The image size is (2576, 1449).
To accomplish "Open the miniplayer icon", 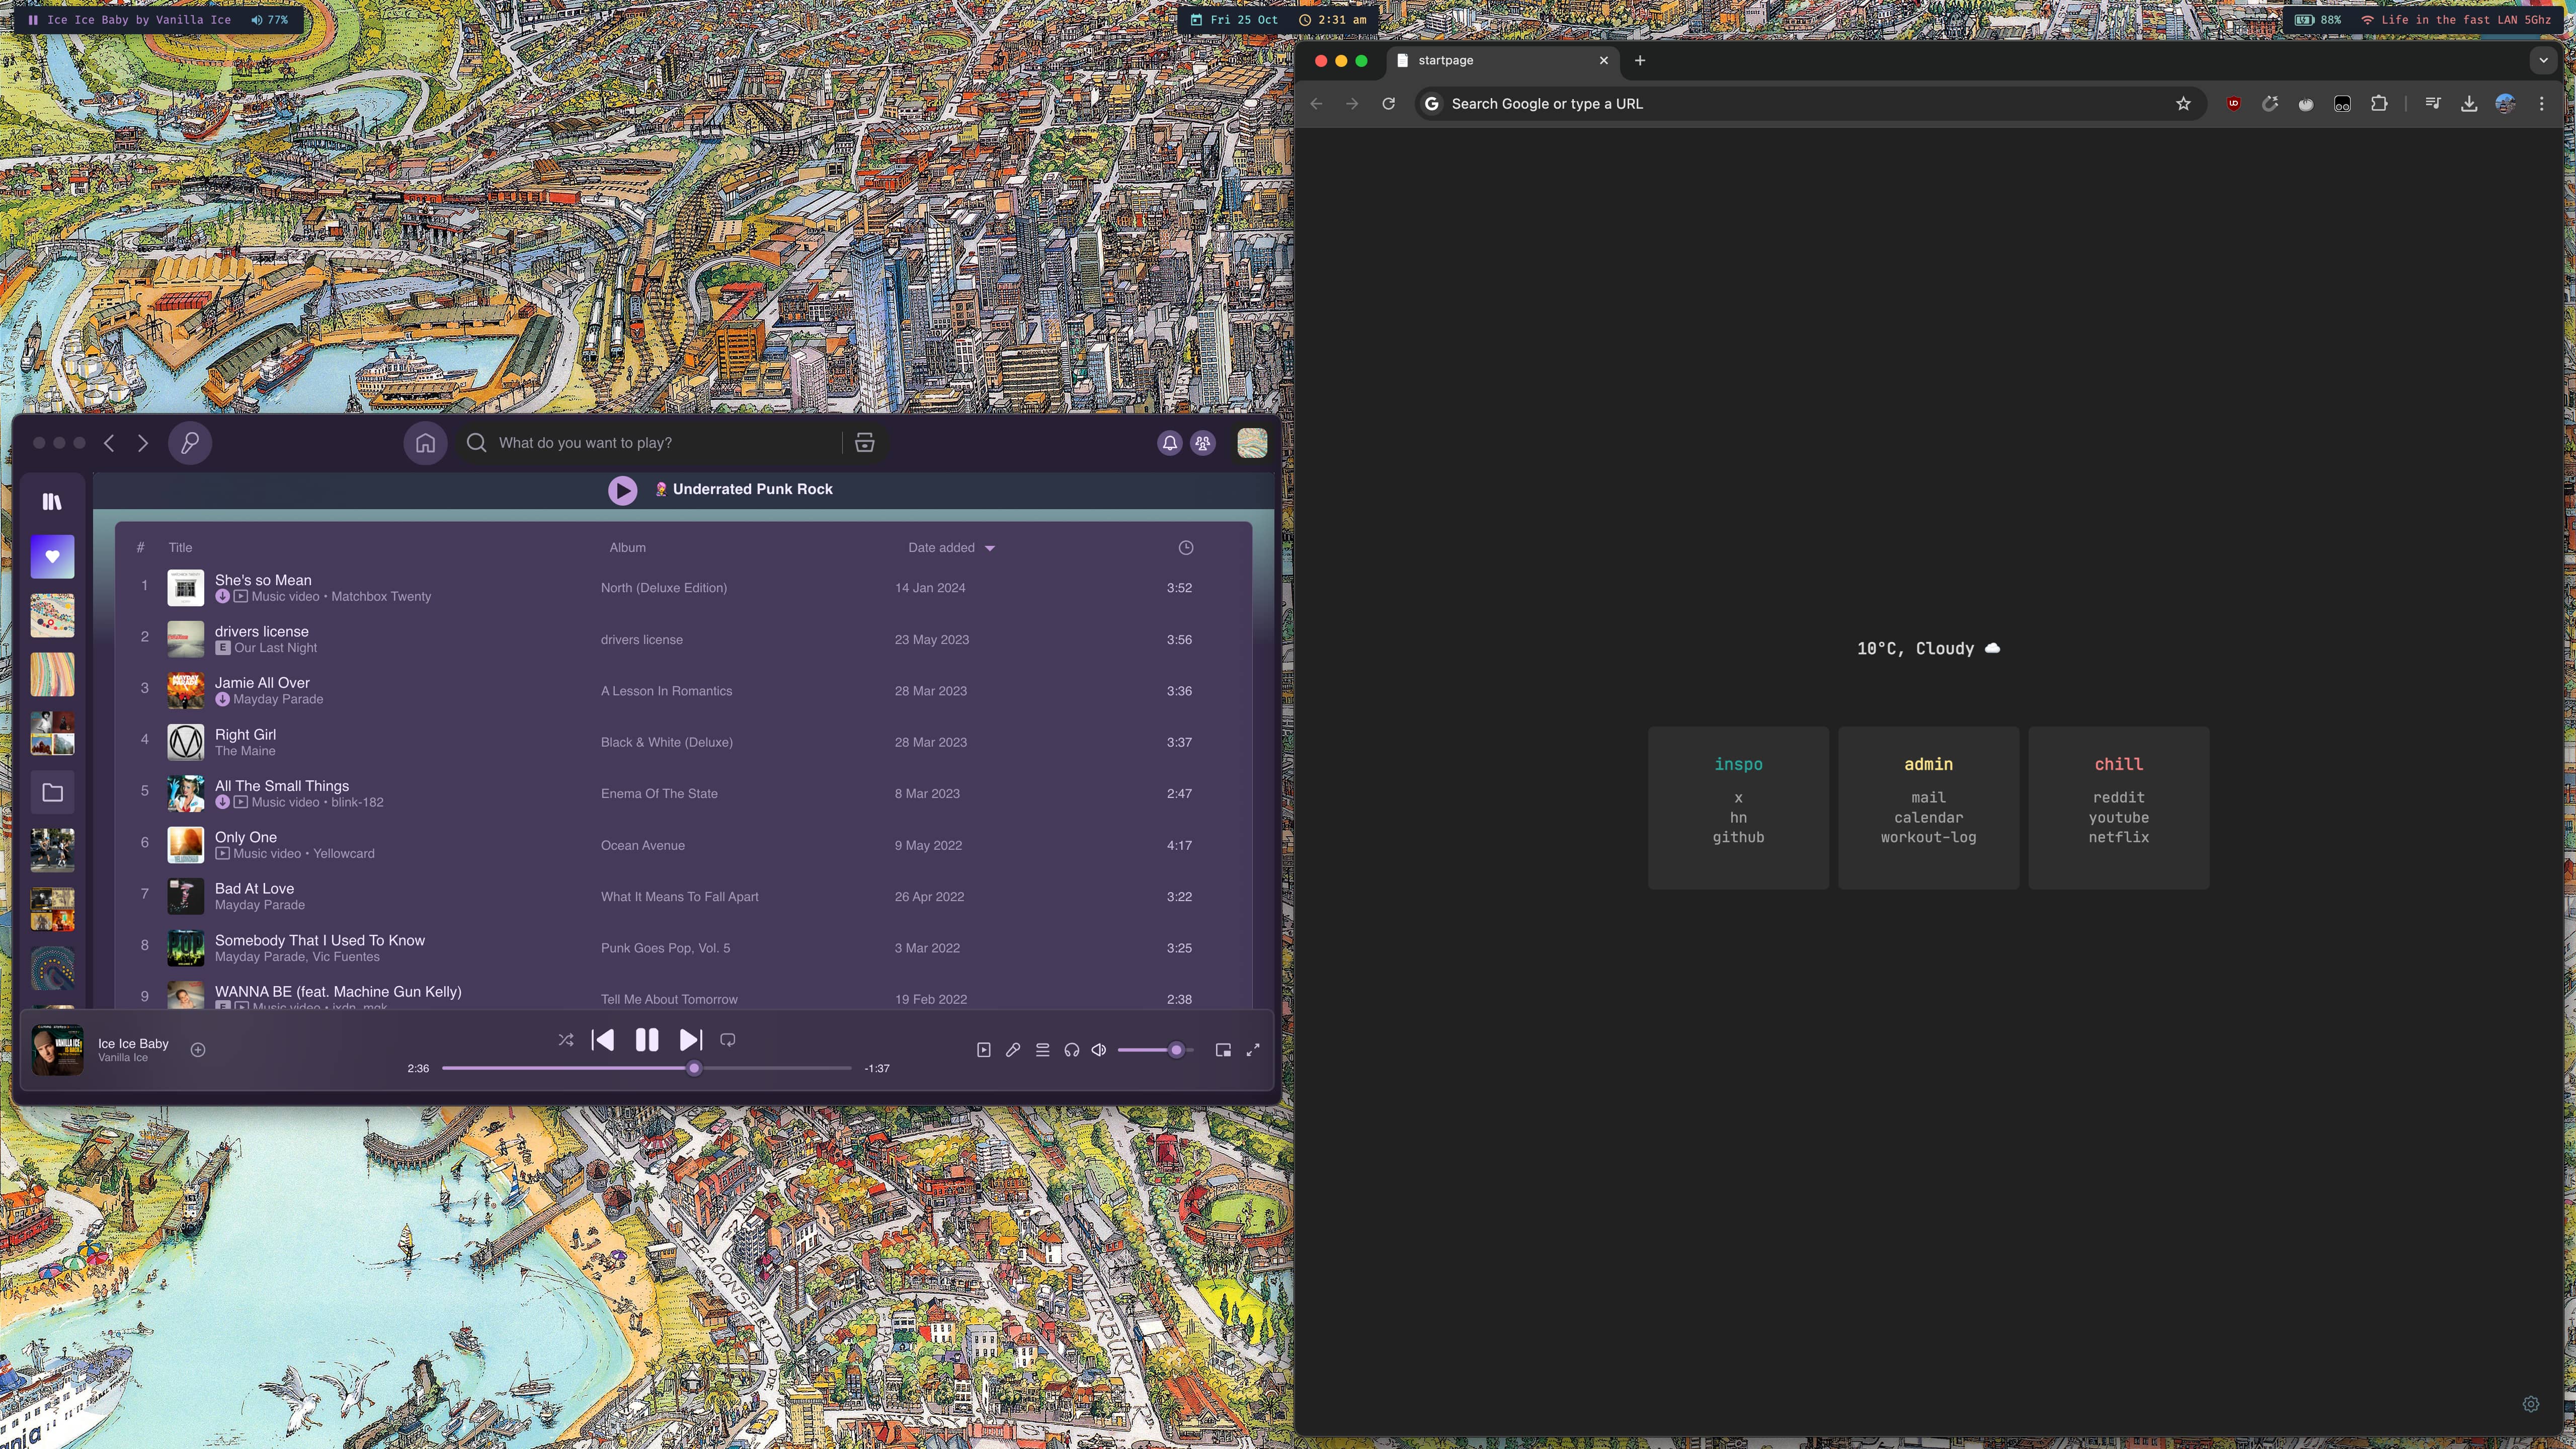I will 1223,1050.
